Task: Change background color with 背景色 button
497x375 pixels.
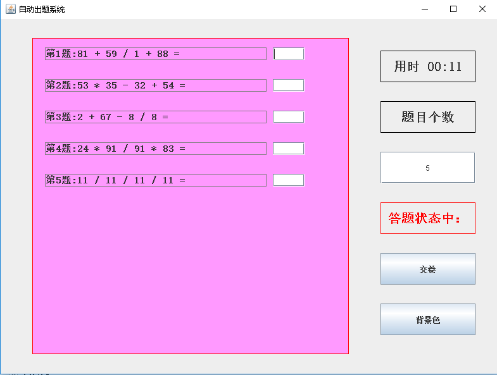Action: point(427,319)
